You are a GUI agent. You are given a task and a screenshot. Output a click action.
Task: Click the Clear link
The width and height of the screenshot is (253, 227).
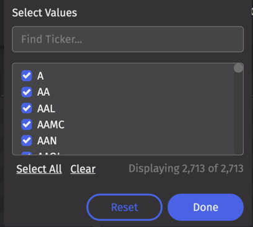(83, 169)
